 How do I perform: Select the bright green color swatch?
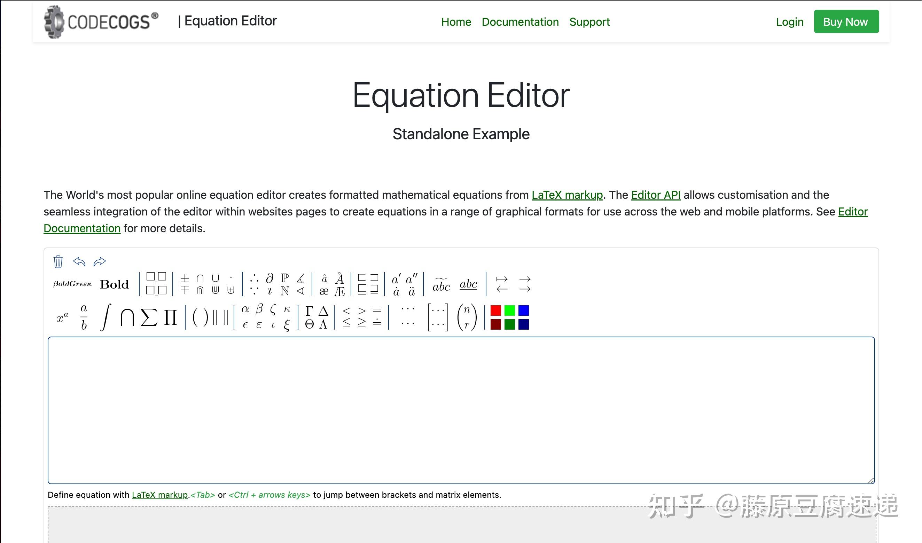pos(509,310)
